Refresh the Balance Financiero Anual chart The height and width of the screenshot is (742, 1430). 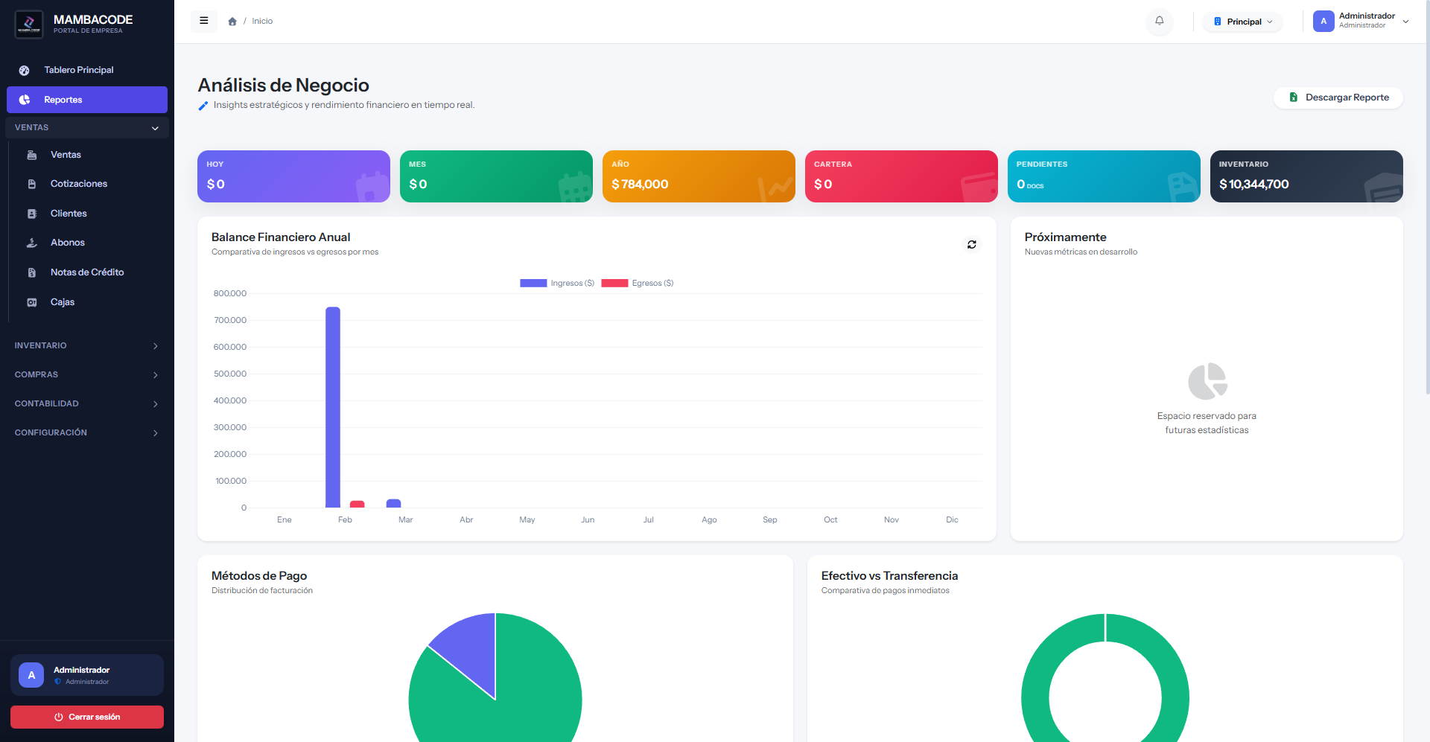(x=972, y=245)
